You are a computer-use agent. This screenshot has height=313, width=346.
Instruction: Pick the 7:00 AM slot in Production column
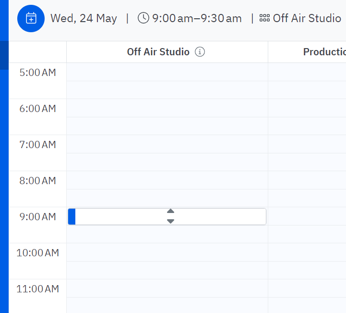point(307,144)
